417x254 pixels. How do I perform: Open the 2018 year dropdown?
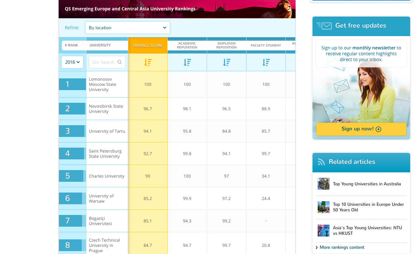tap(72, 62)
